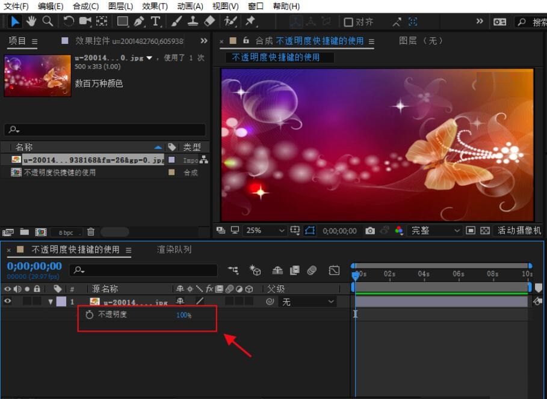
Task: Select the Brush tool
Action: point(176,22)
